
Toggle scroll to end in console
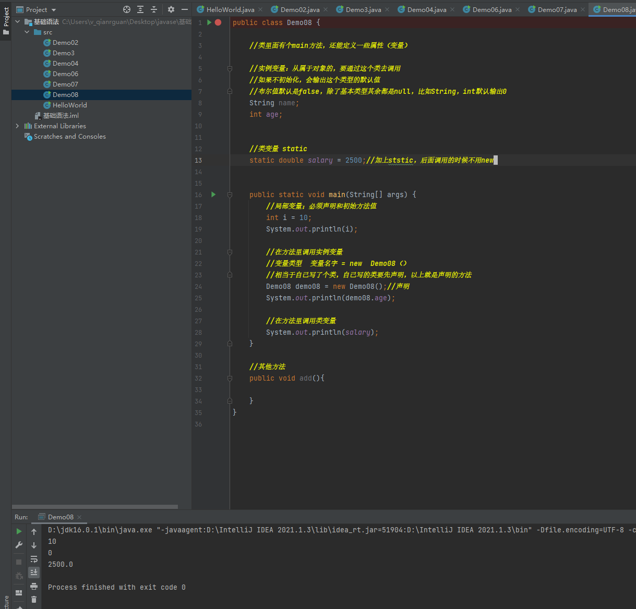tap(34, 573)
